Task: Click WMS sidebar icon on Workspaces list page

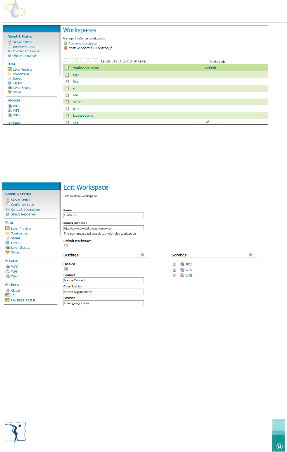Action: click(10, 115)
